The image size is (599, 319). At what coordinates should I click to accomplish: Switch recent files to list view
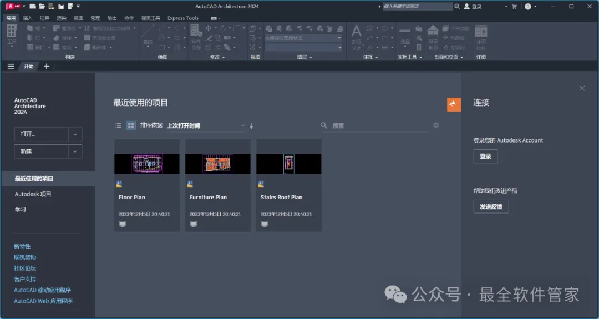(119, 125)
